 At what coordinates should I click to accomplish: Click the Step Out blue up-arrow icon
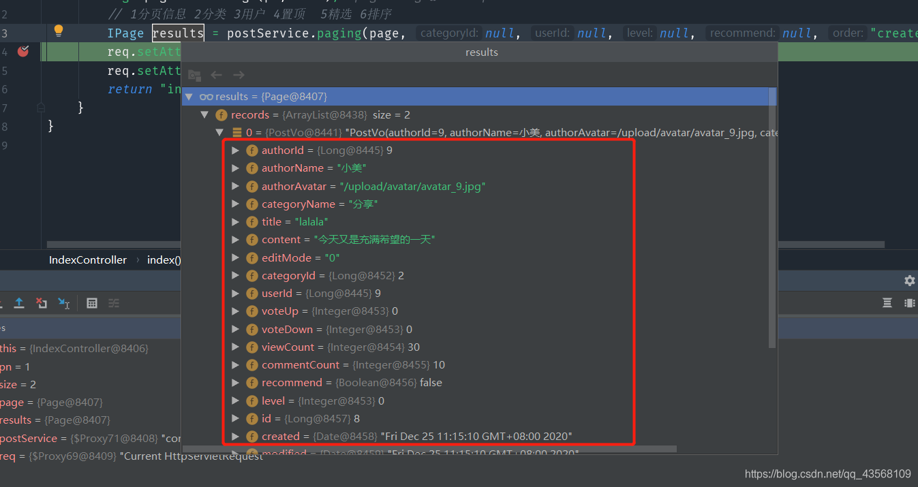pos(19,303)
